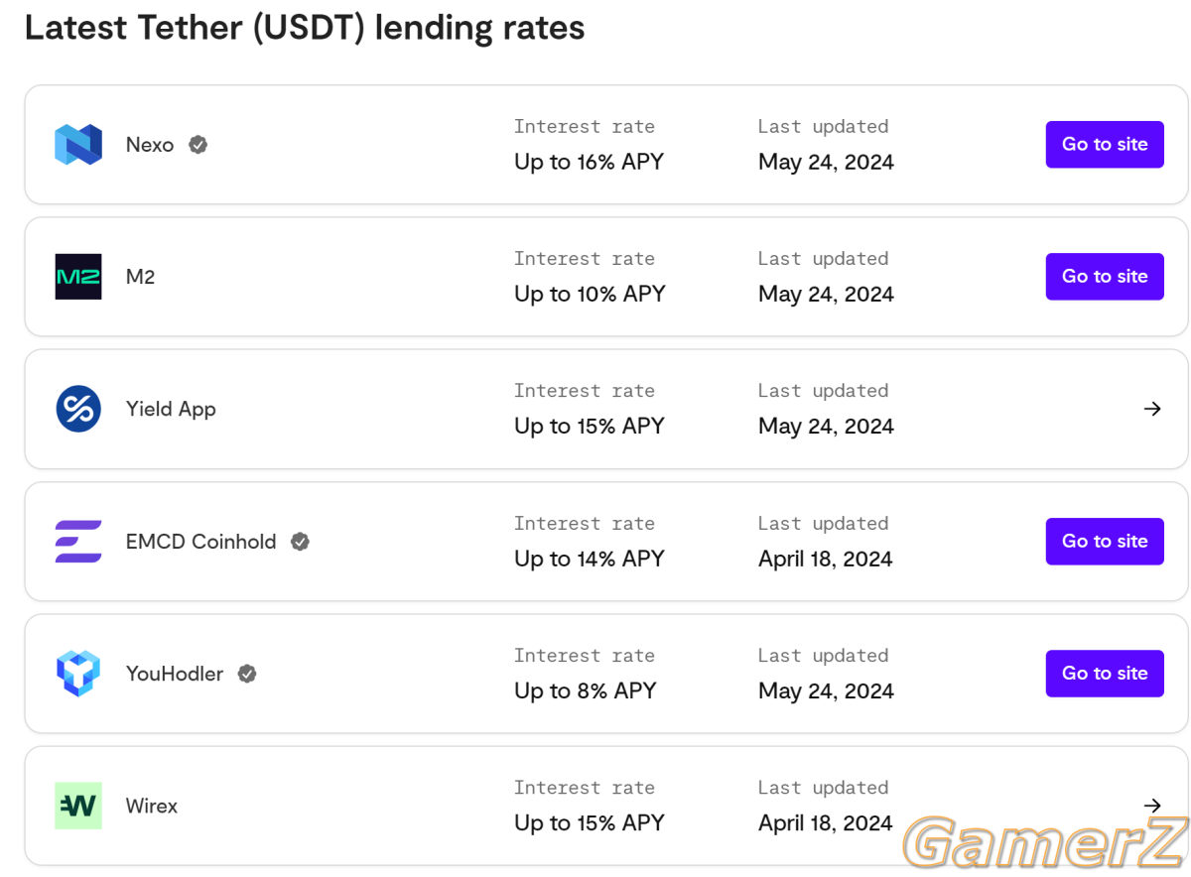Image resolution: width=1191 pixels, height=877 pixels.
Task: Go to site for YouHodler
Action: coord(1105,674)
